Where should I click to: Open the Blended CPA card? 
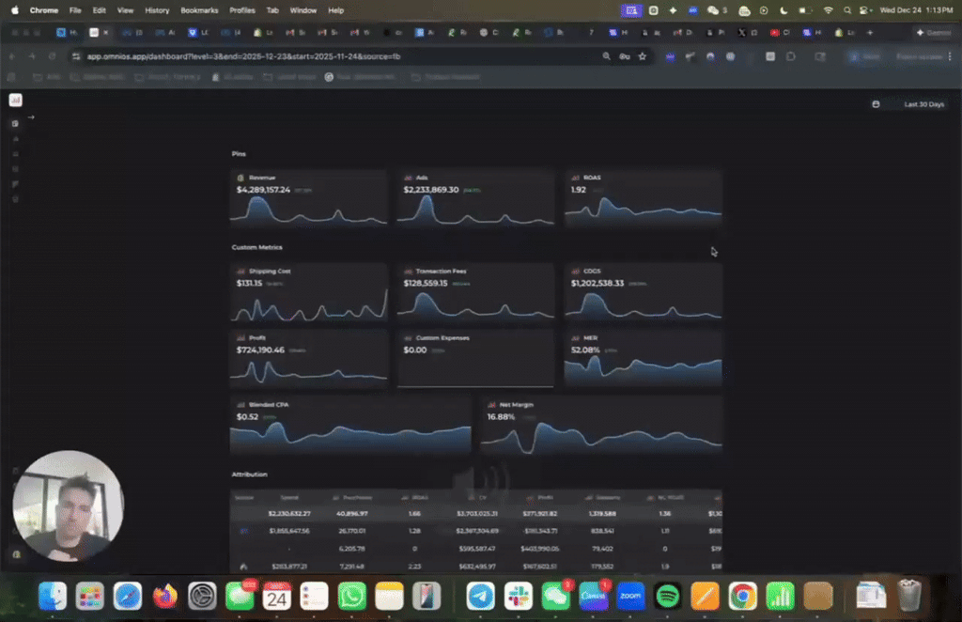pyautogui.click(x=350, y=426)
